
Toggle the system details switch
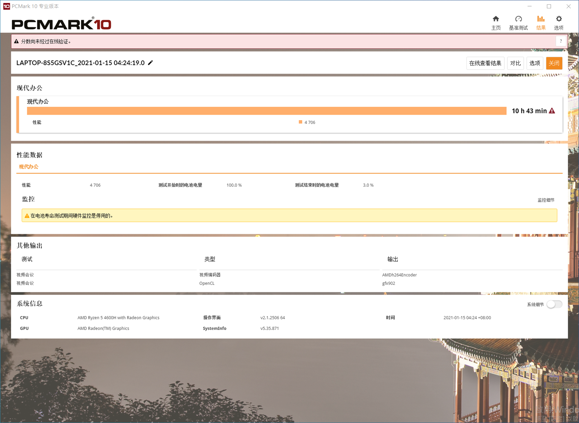pyautogui.click(x=554, y=304)
